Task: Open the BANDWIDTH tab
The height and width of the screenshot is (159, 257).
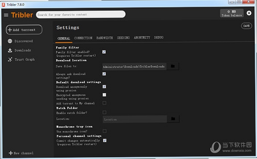Action: [105, 38]
